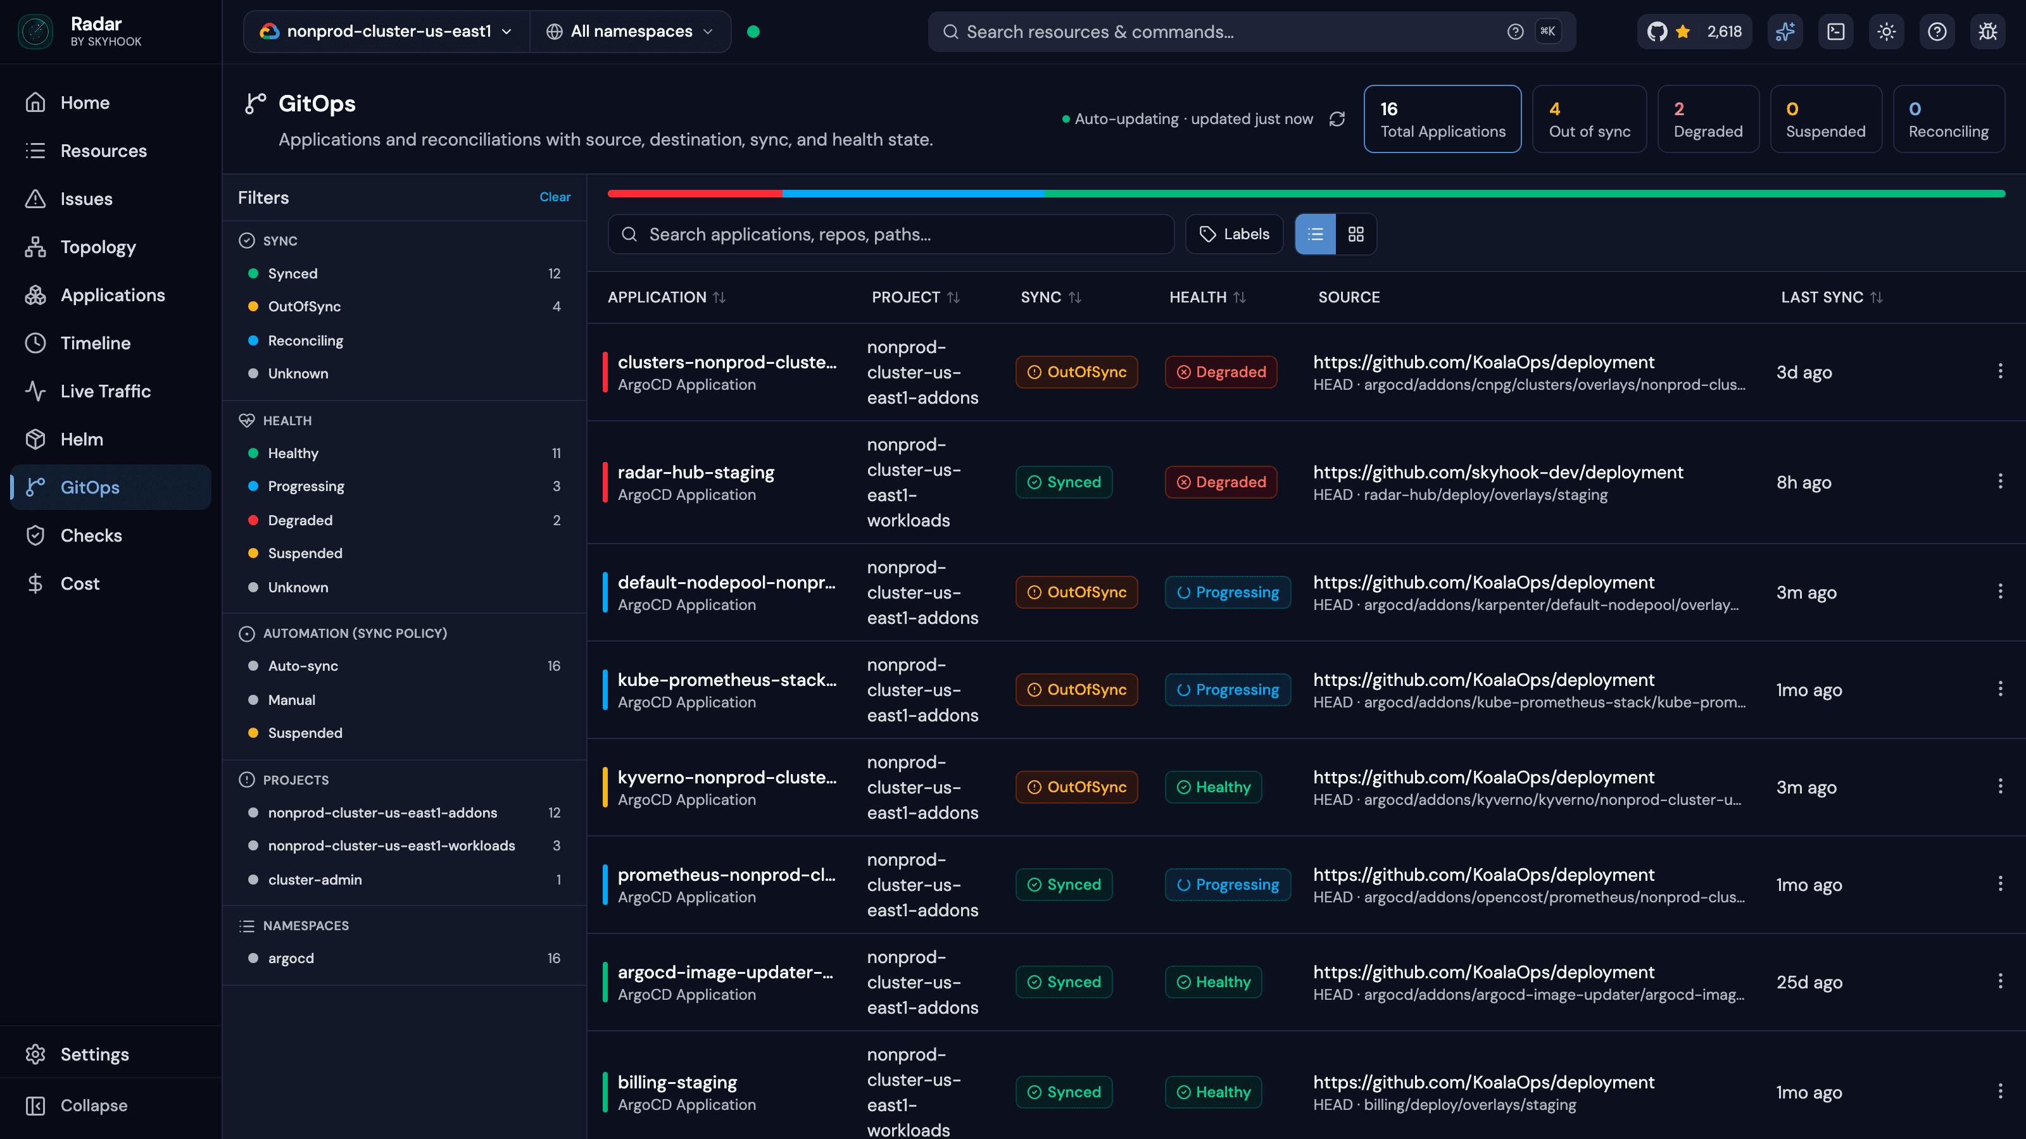Open Cost in sidebar
Viewport: 2026px width, 1139px height.
point(111,583)
